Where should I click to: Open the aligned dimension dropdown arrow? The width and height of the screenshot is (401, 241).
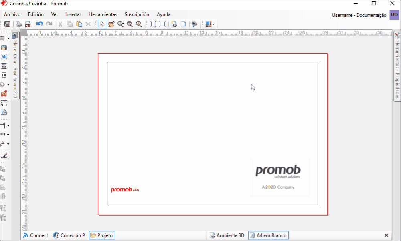click(x=8, y=135)
